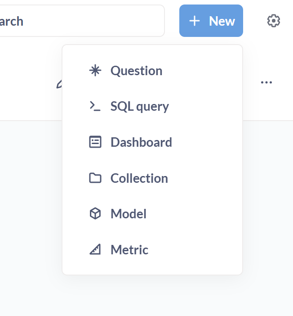Click the terminal prompt icon for SQL query

pyautogui.click(x=95, y=107)
